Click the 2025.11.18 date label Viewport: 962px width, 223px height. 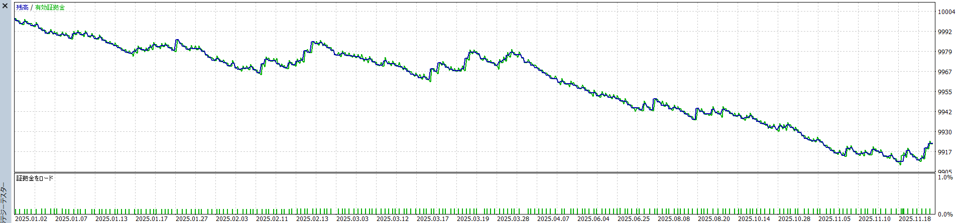click(x=915, y=219)
